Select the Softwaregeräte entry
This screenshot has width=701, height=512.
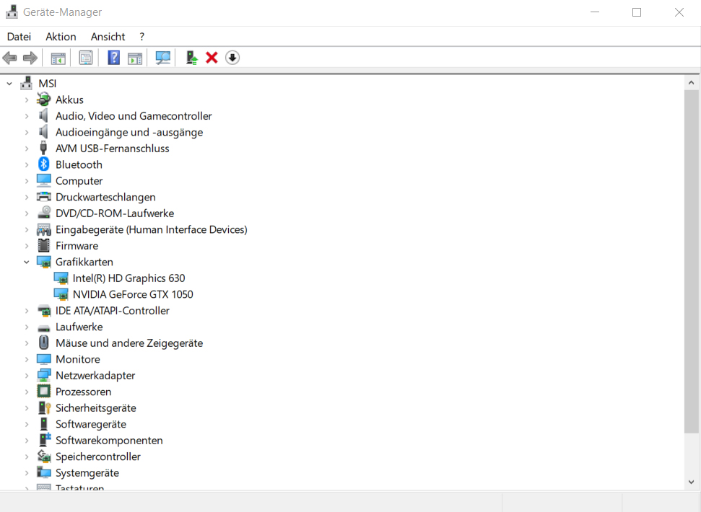click(91, 424)
